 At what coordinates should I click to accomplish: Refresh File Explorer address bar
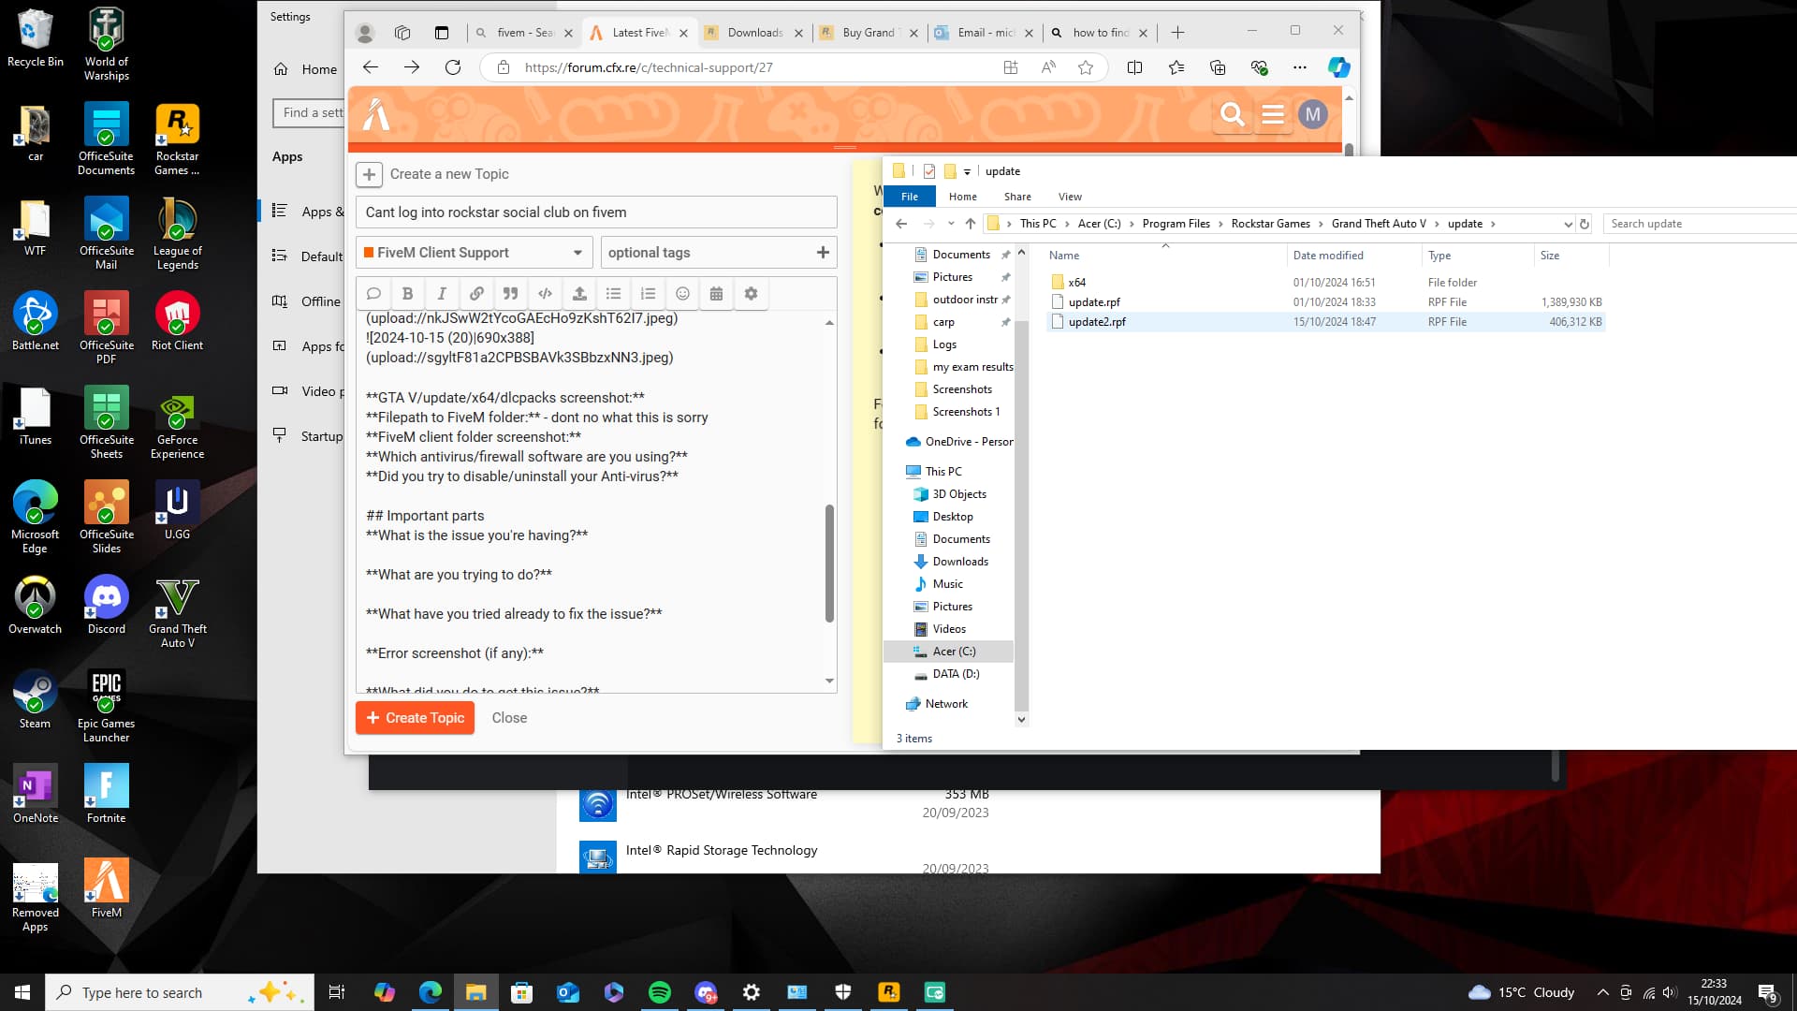(x=1585, y=224)
